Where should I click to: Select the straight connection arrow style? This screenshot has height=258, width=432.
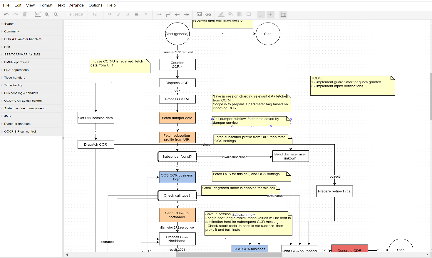click(x=159, y=14)
